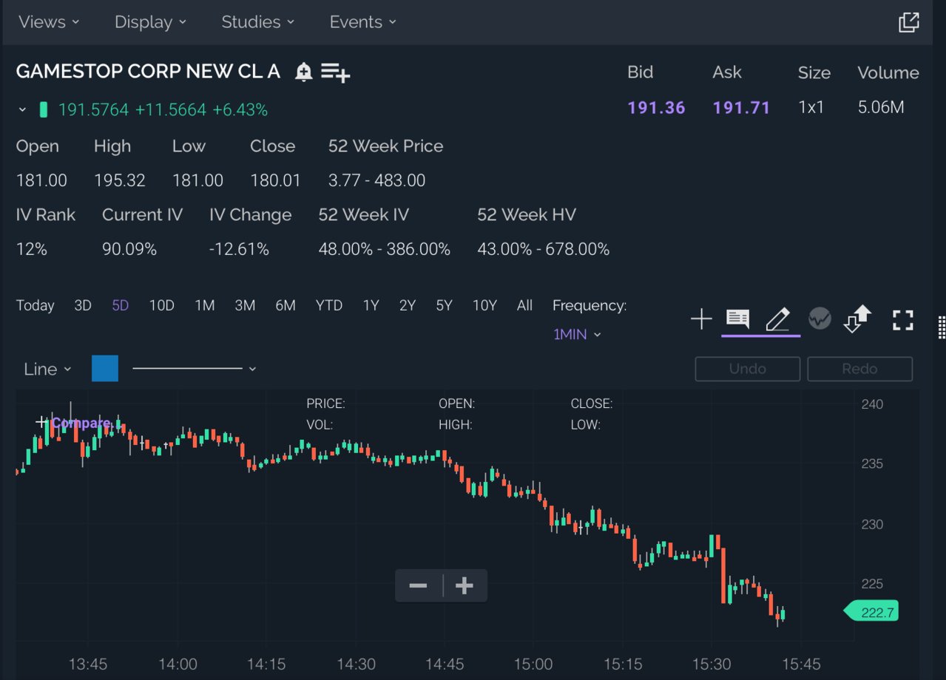Select the 2Y time range

click(408, 305)
